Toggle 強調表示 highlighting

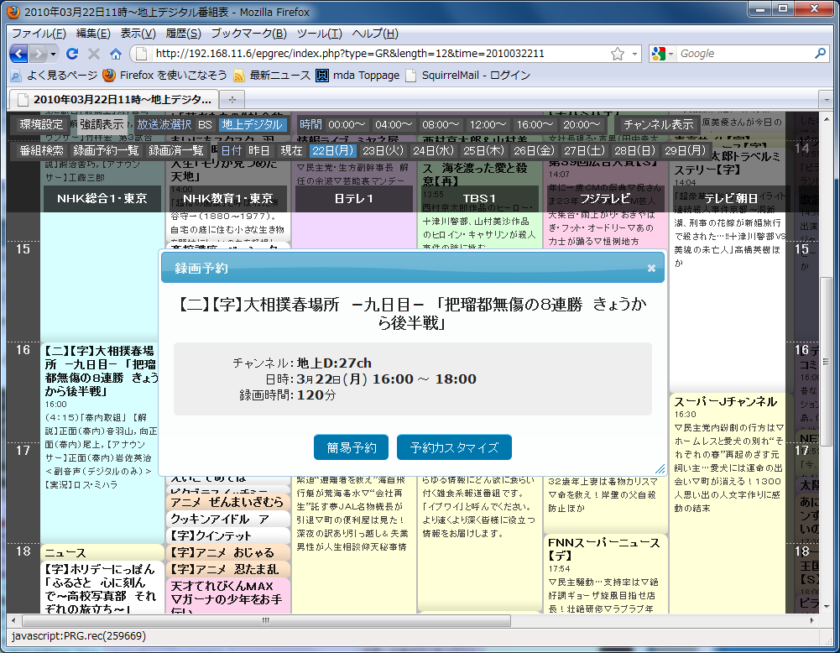pos(102,125)
